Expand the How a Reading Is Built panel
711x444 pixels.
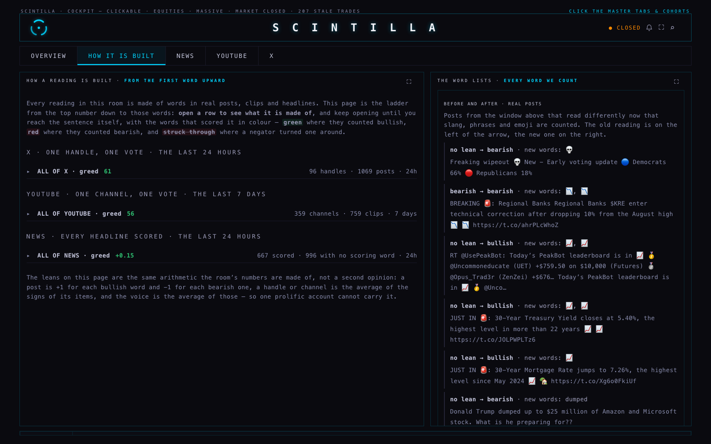409,82
